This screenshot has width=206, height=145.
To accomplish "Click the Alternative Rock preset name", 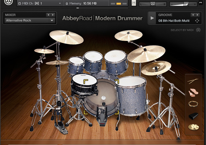I will (x=19, y=20).
